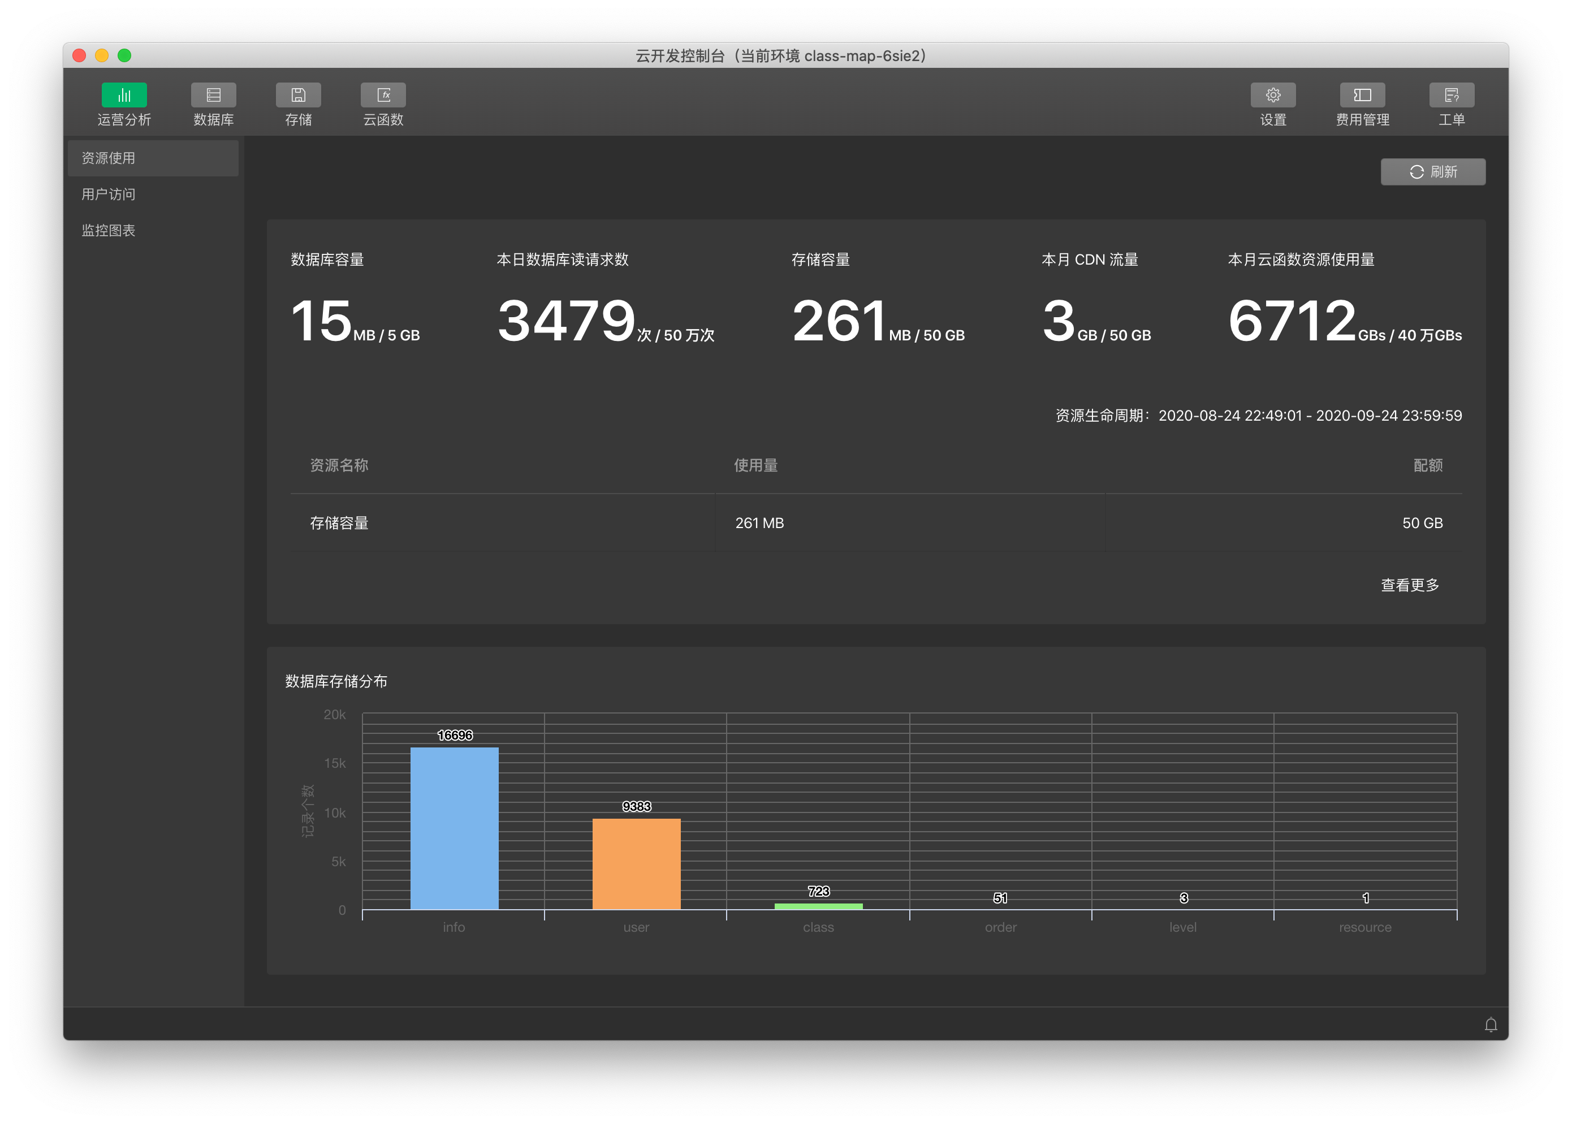
Task: Click the green zoom window button
Action: coord(124,55)
